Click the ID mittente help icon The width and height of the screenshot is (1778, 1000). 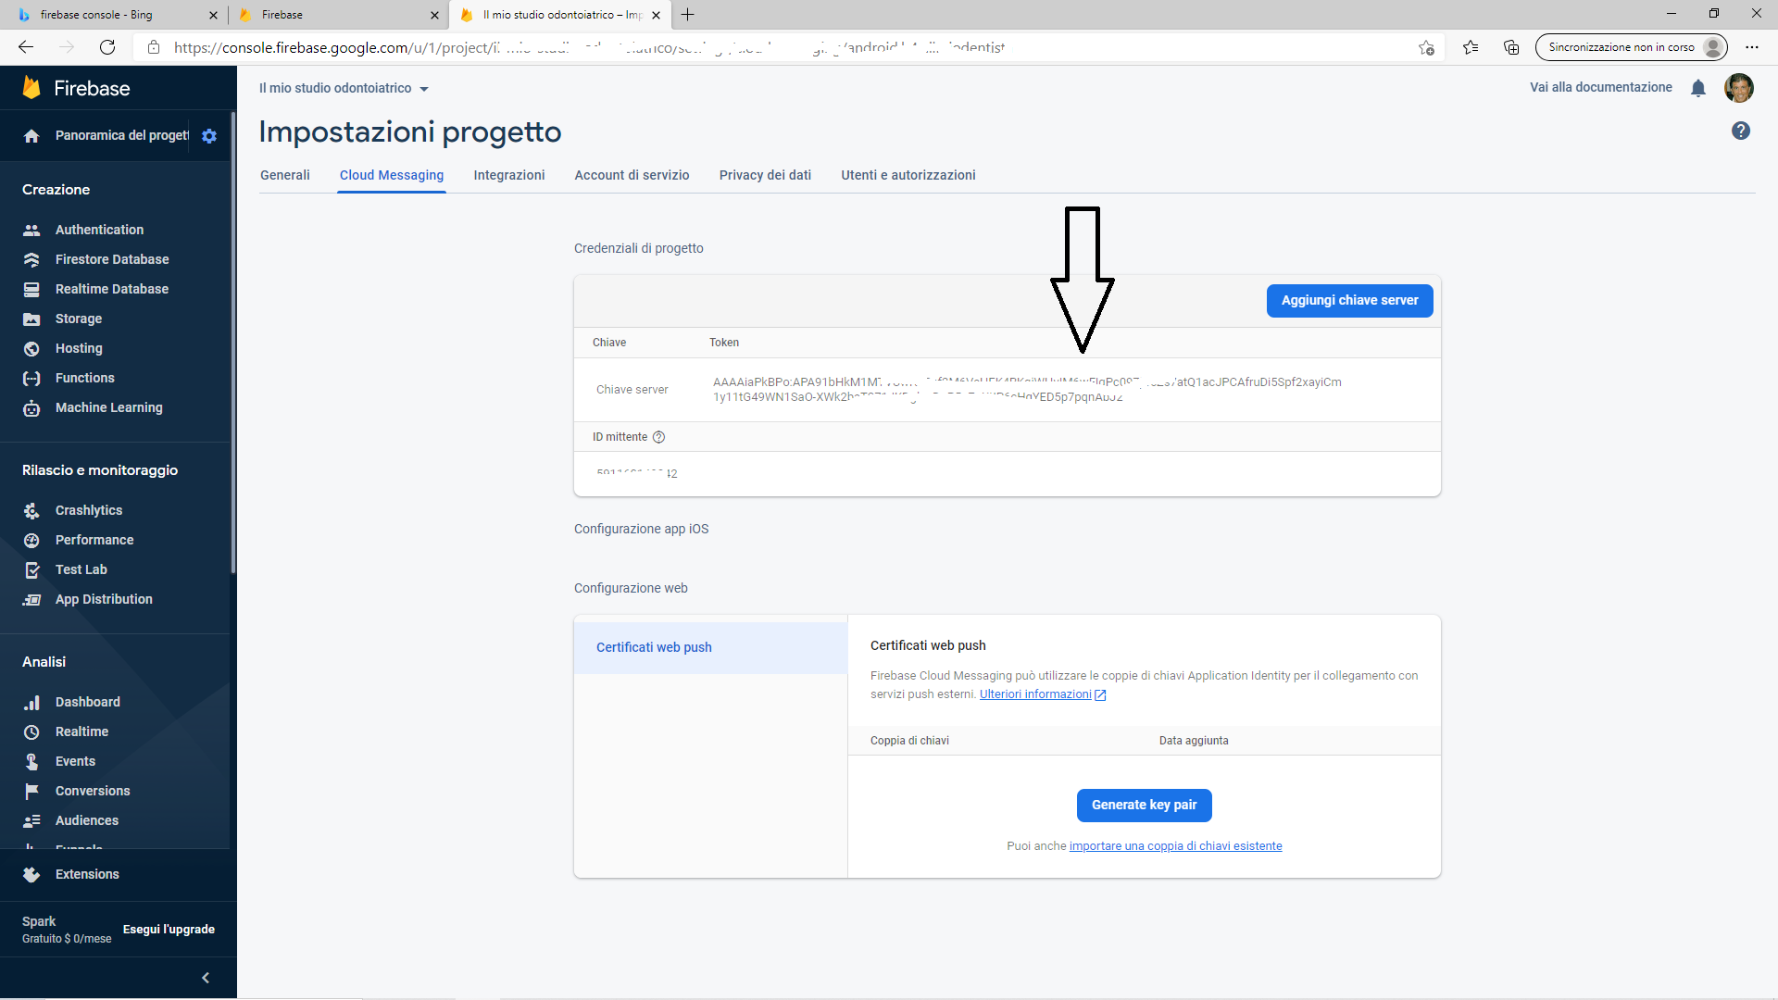(658, 436)
